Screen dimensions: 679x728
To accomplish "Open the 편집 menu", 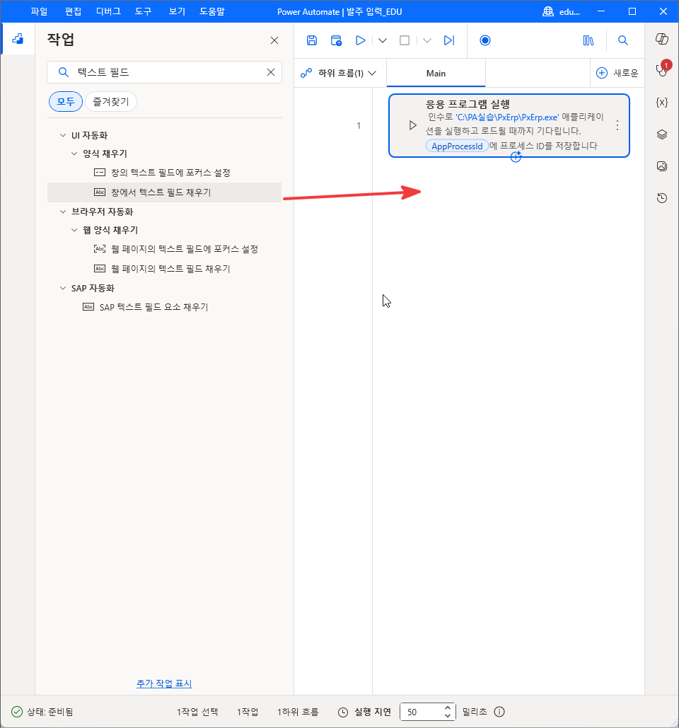I will click(73, 11).
